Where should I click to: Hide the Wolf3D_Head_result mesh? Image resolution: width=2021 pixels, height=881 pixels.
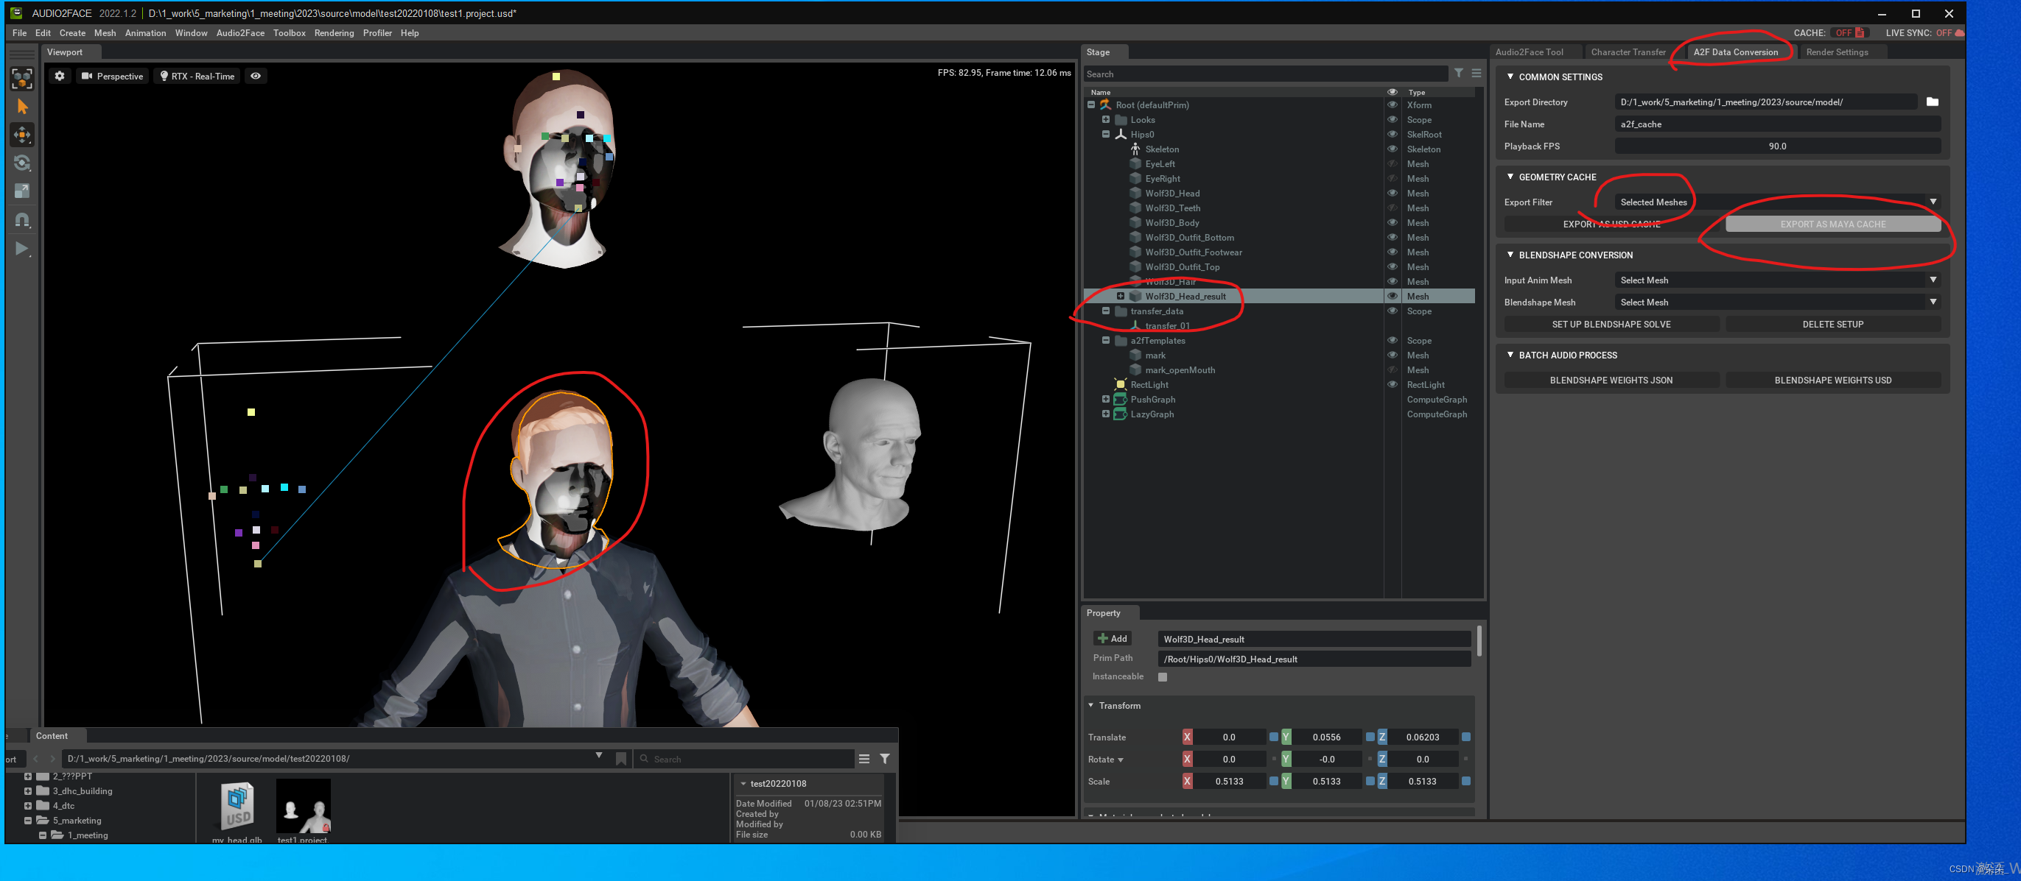tap(1393, 297)
